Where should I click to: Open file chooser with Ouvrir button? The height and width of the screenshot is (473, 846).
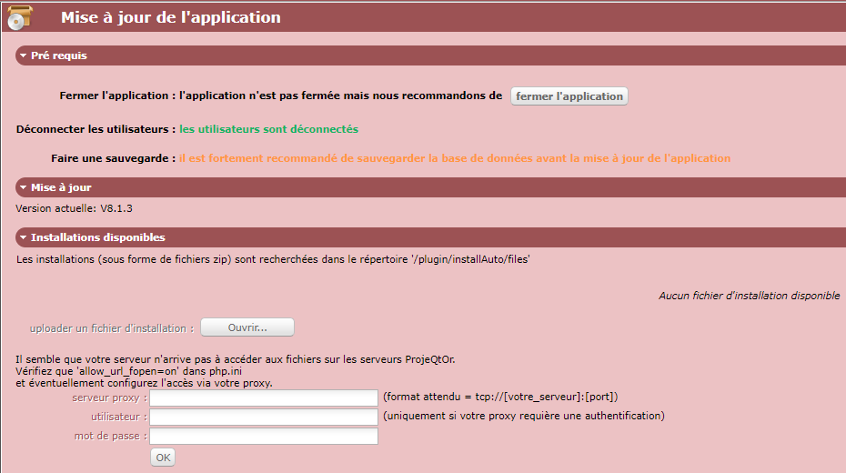tap(247, 327)
